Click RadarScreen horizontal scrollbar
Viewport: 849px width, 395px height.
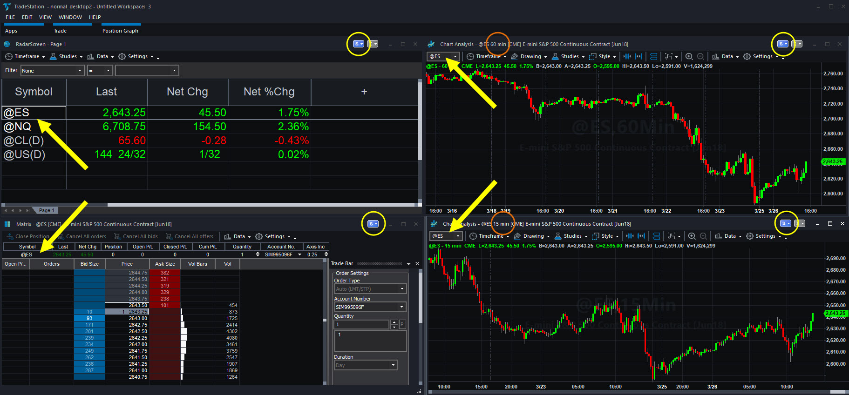point(263,205)
